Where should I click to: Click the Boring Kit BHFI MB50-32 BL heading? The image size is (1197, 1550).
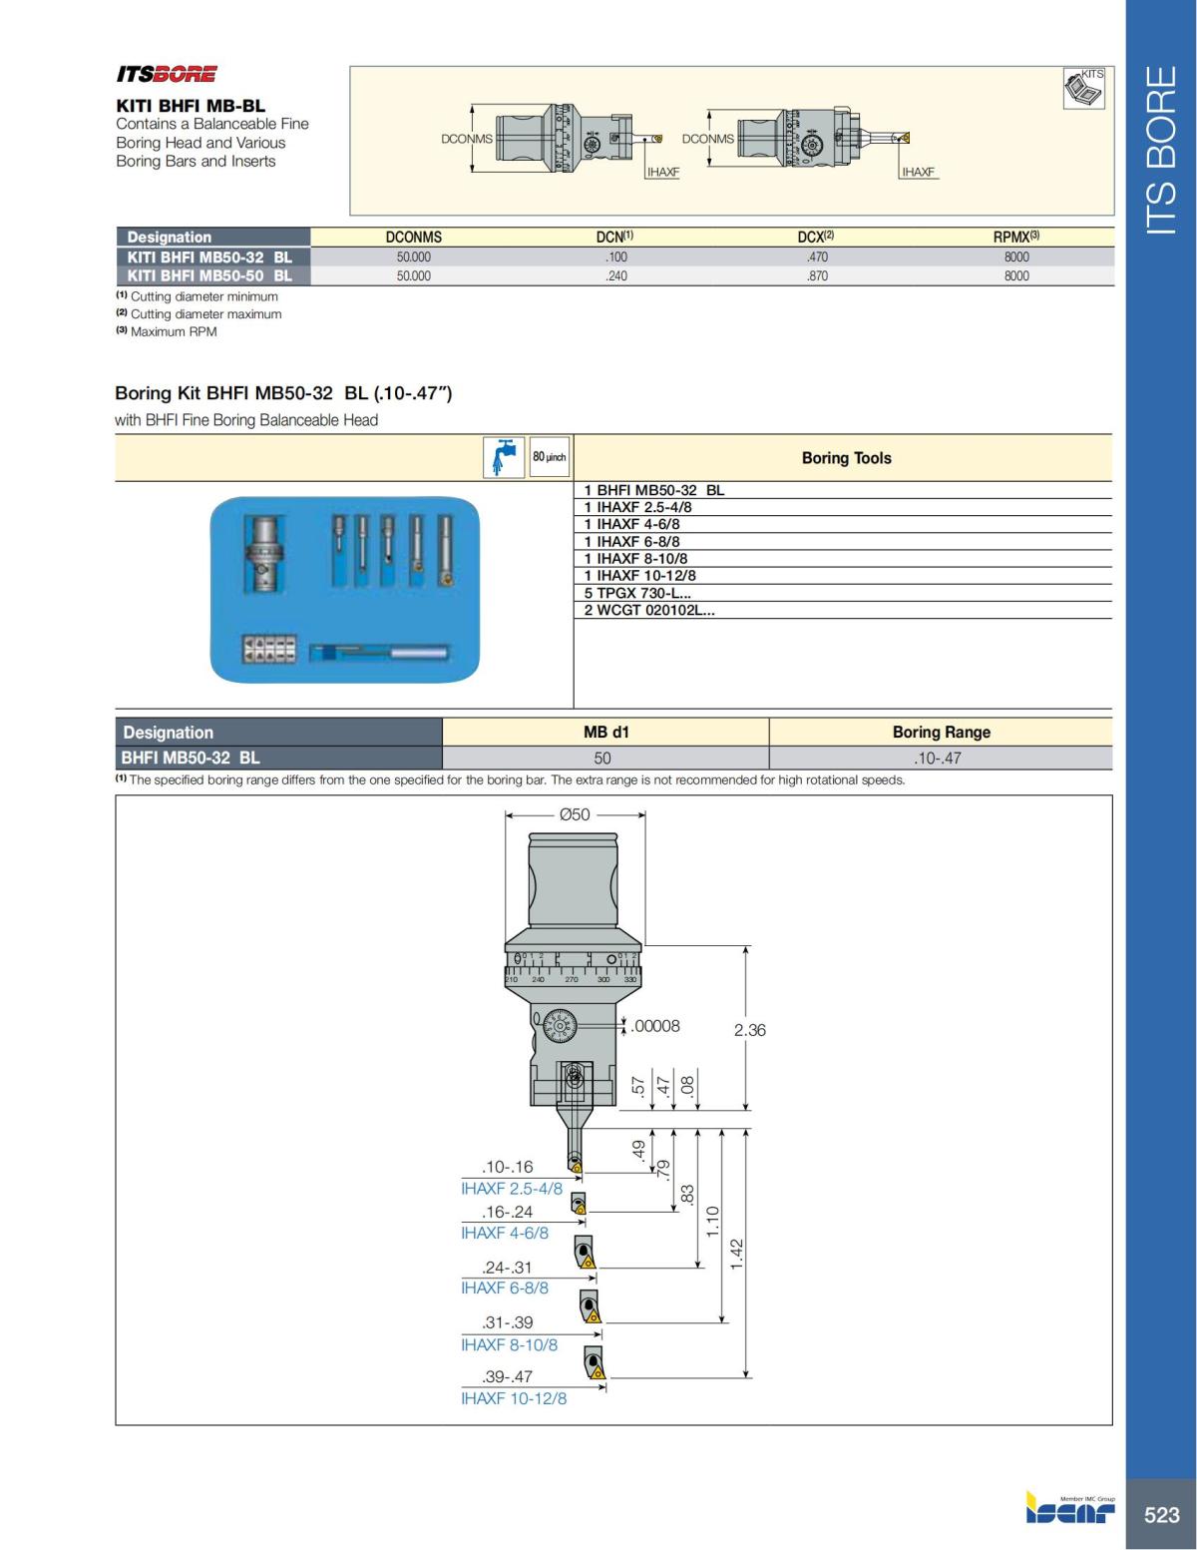[x=283, y=393]
